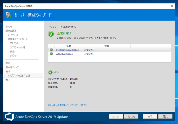Select the iPentecDemoCollection row name
The height and width of the screenshot is (124, 178).
click(67, 50)
